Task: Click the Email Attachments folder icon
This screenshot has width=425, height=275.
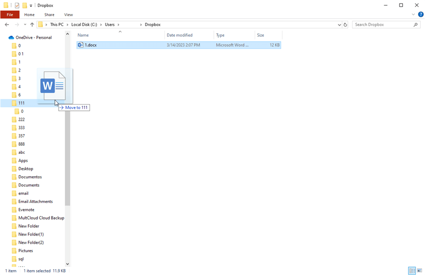Action: click(14, 202)
